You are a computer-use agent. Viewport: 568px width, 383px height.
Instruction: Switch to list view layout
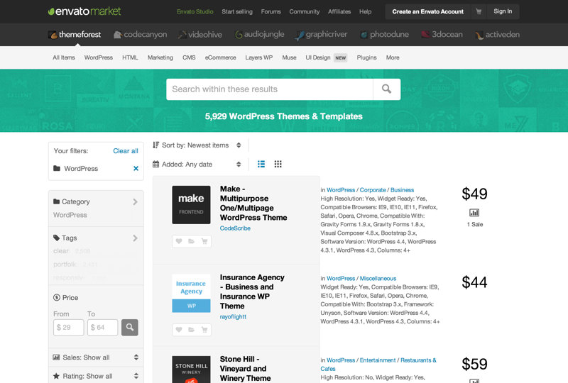261,164
